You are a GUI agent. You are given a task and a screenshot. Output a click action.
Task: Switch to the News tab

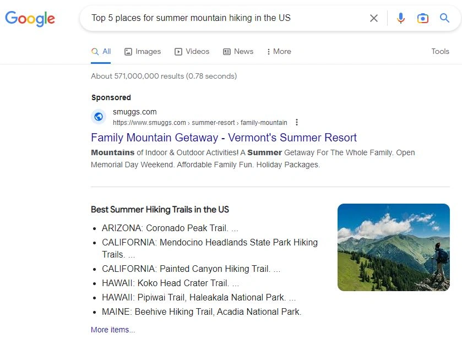coord(238,51)
